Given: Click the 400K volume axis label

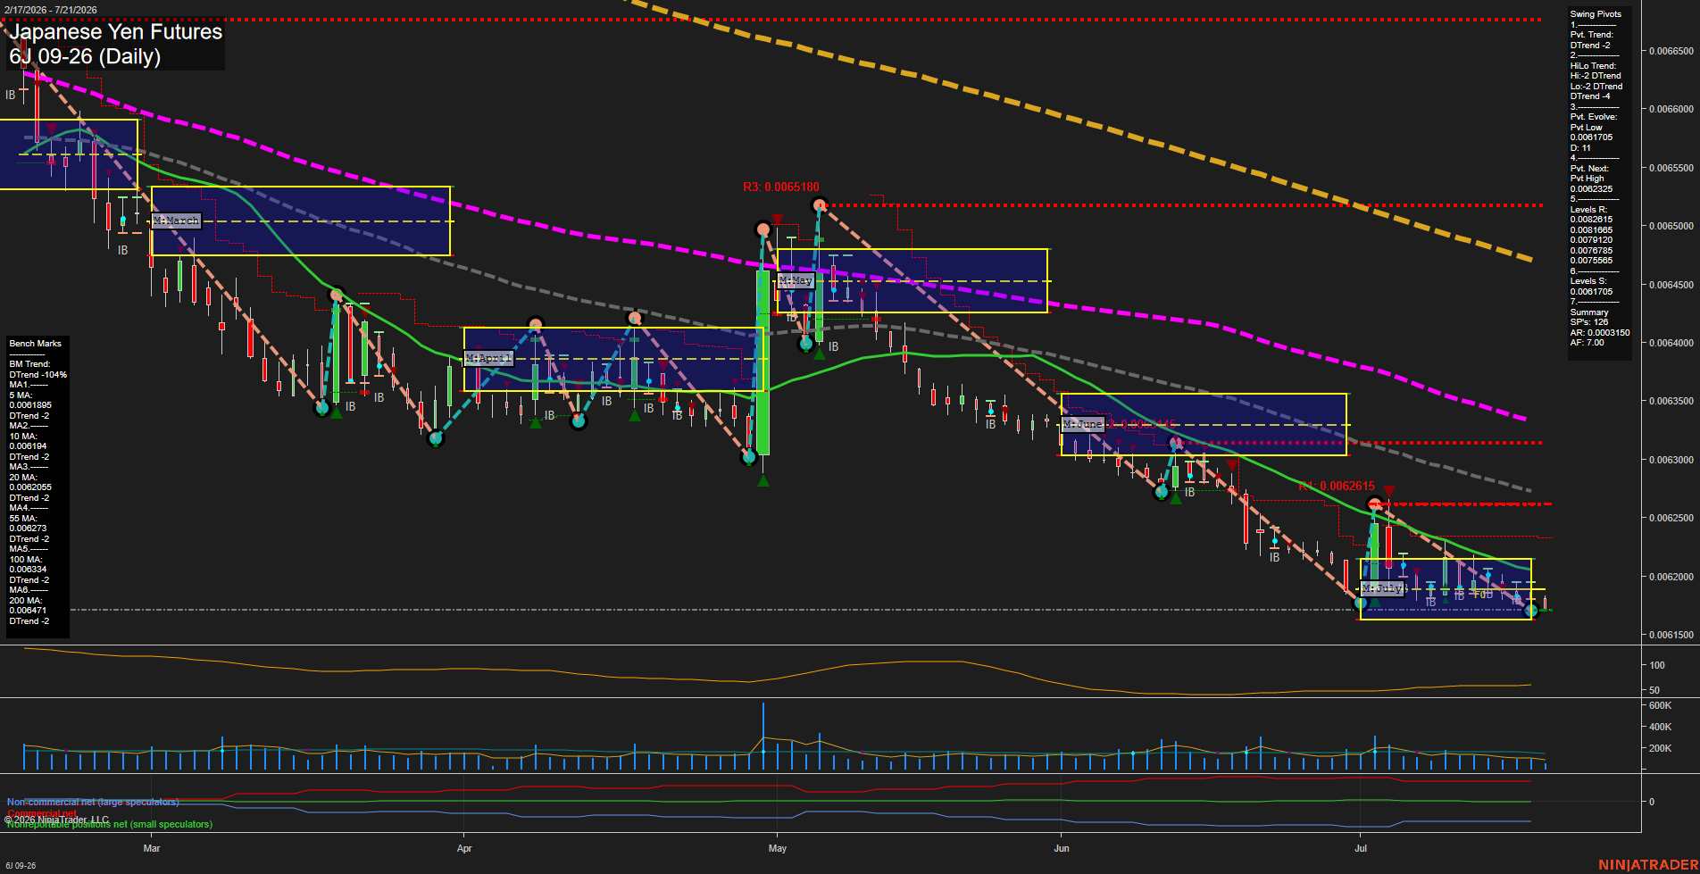Looking at the screenshot, I should click(x=1661, y=727).
